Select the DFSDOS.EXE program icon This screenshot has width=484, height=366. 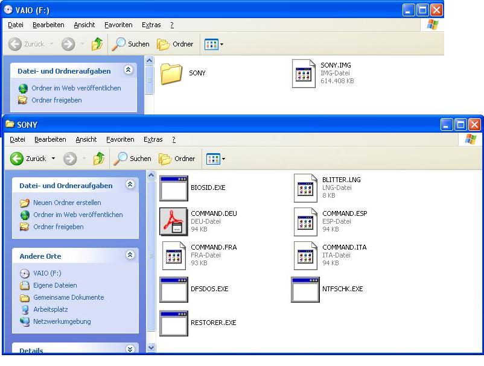click(173, 289)
